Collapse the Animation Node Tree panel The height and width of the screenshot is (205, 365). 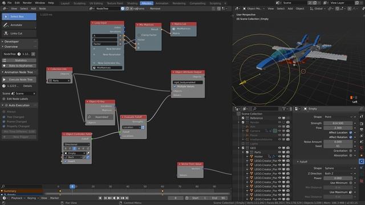[x=2, y=72]
